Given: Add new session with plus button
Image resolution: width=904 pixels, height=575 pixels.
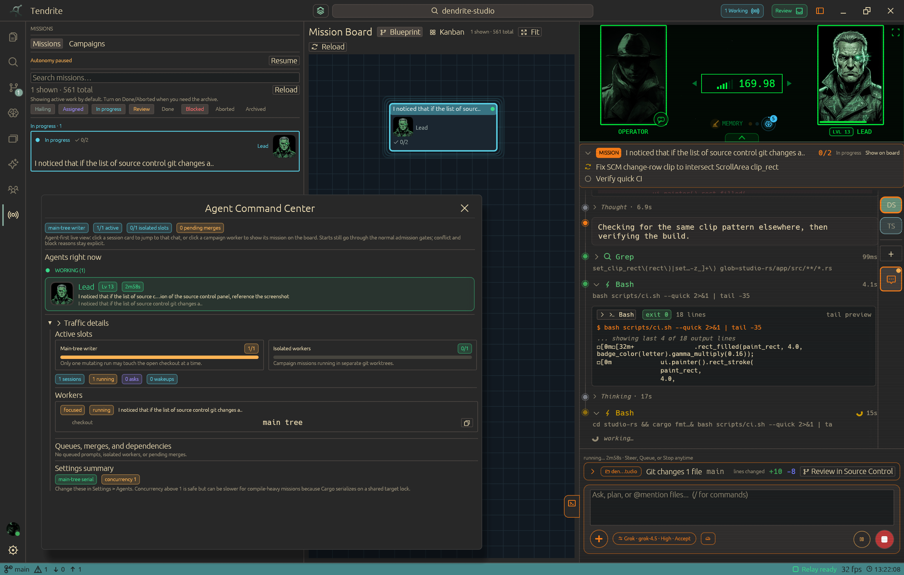Looking at the screenshot, I should click(891, 254).
